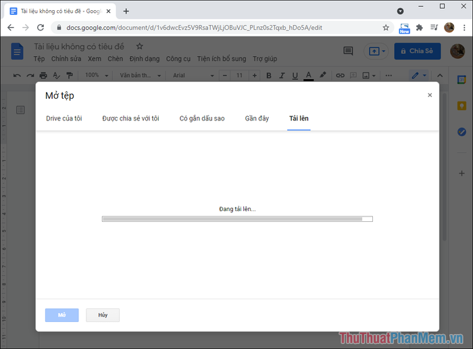Click the Hủy cancel button
473x349 pixels.
(x=103, y=315)
